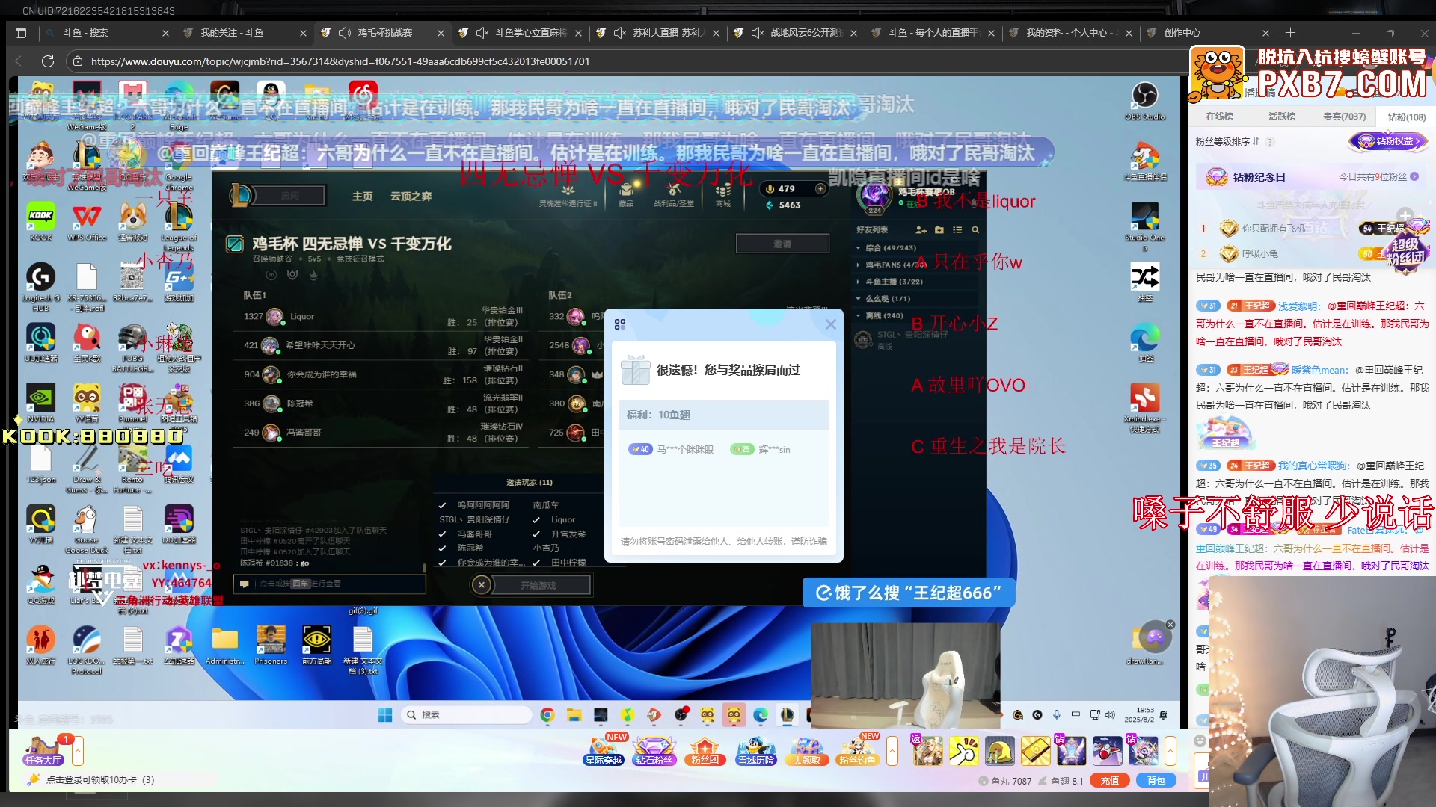Screen dimensions: 1436x807
Task: Click the popup dialog grid icon
Action: (x=619, y=324)
